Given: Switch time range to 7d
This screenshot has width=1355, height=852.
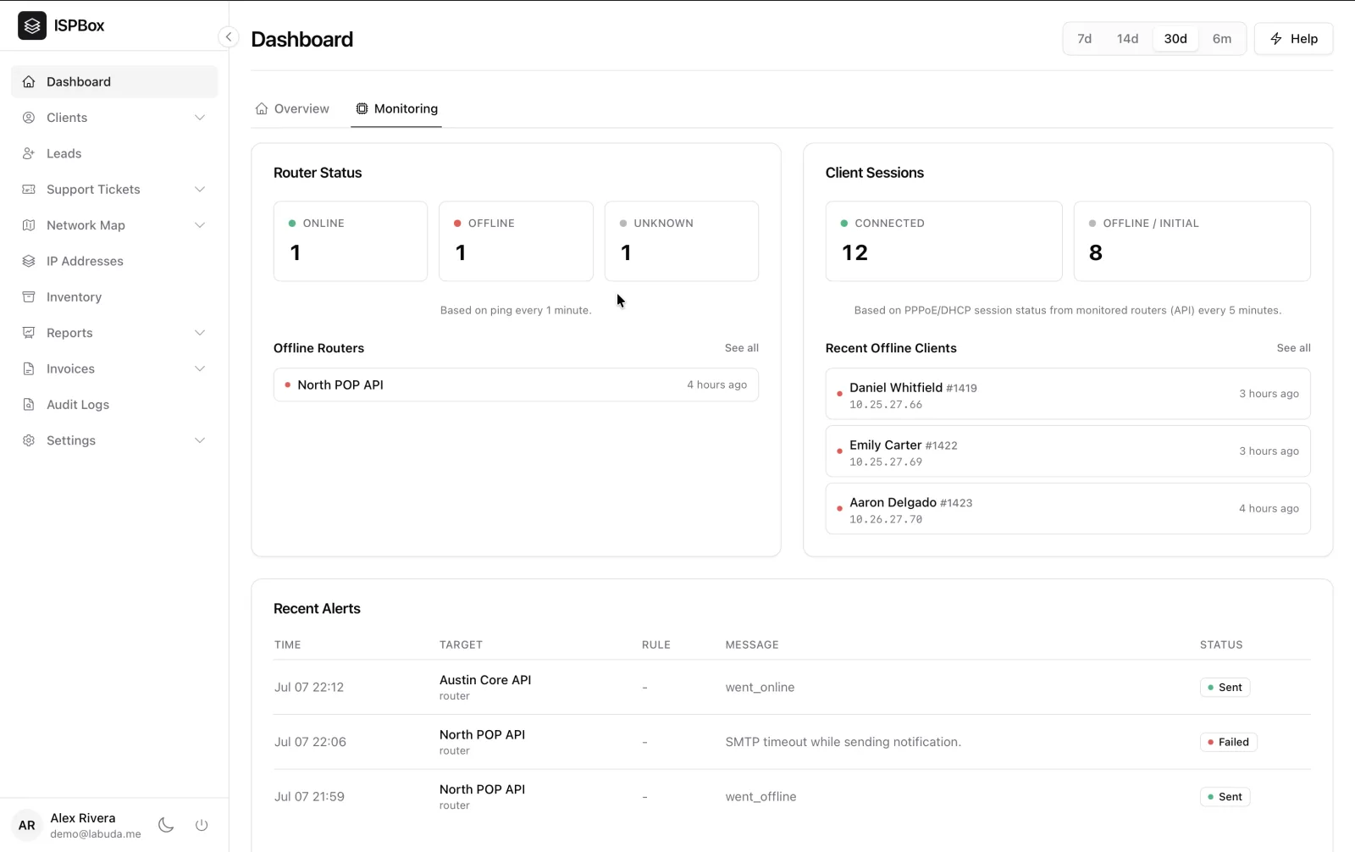Looking at the screenshot, I should (x=1084, y=39).
